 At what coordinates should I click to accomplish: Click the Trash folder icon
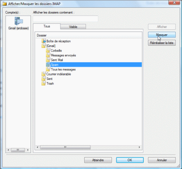pyautogui.click(x=44, y=84)
